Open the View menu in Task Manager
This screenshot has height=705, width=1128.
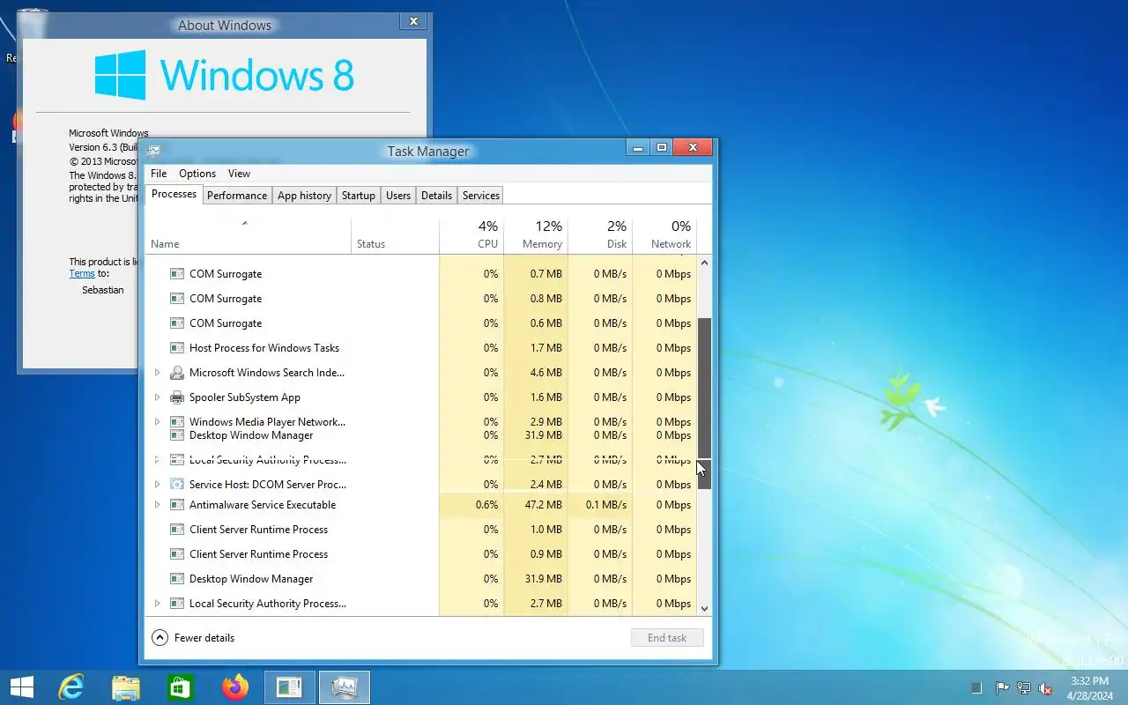239,174
